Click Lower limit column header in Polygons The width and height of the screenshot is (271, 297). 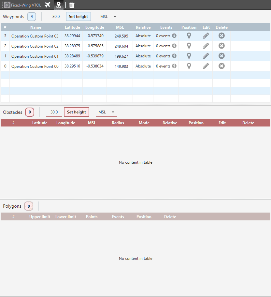click(66, 217)
